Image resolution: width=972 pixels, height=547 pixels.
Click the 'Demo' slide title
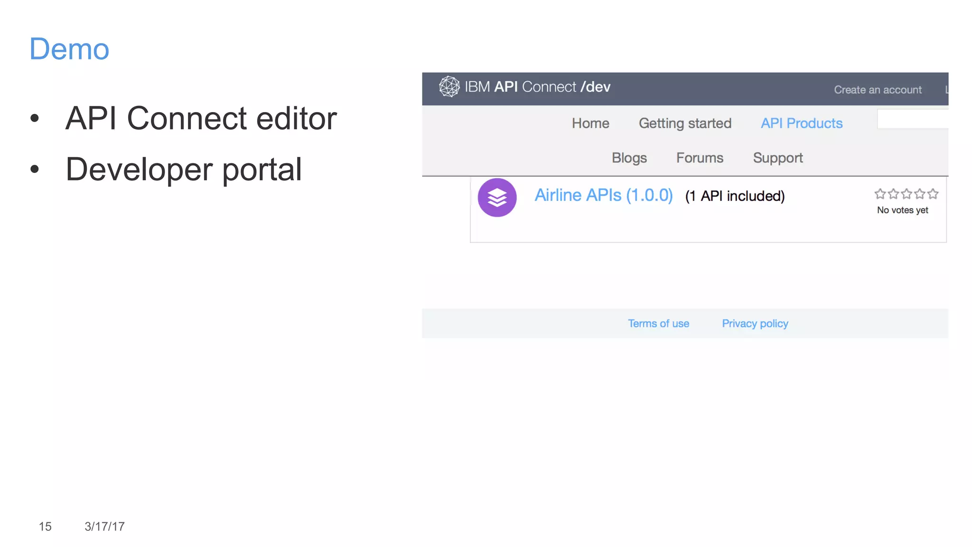(69, 49)
